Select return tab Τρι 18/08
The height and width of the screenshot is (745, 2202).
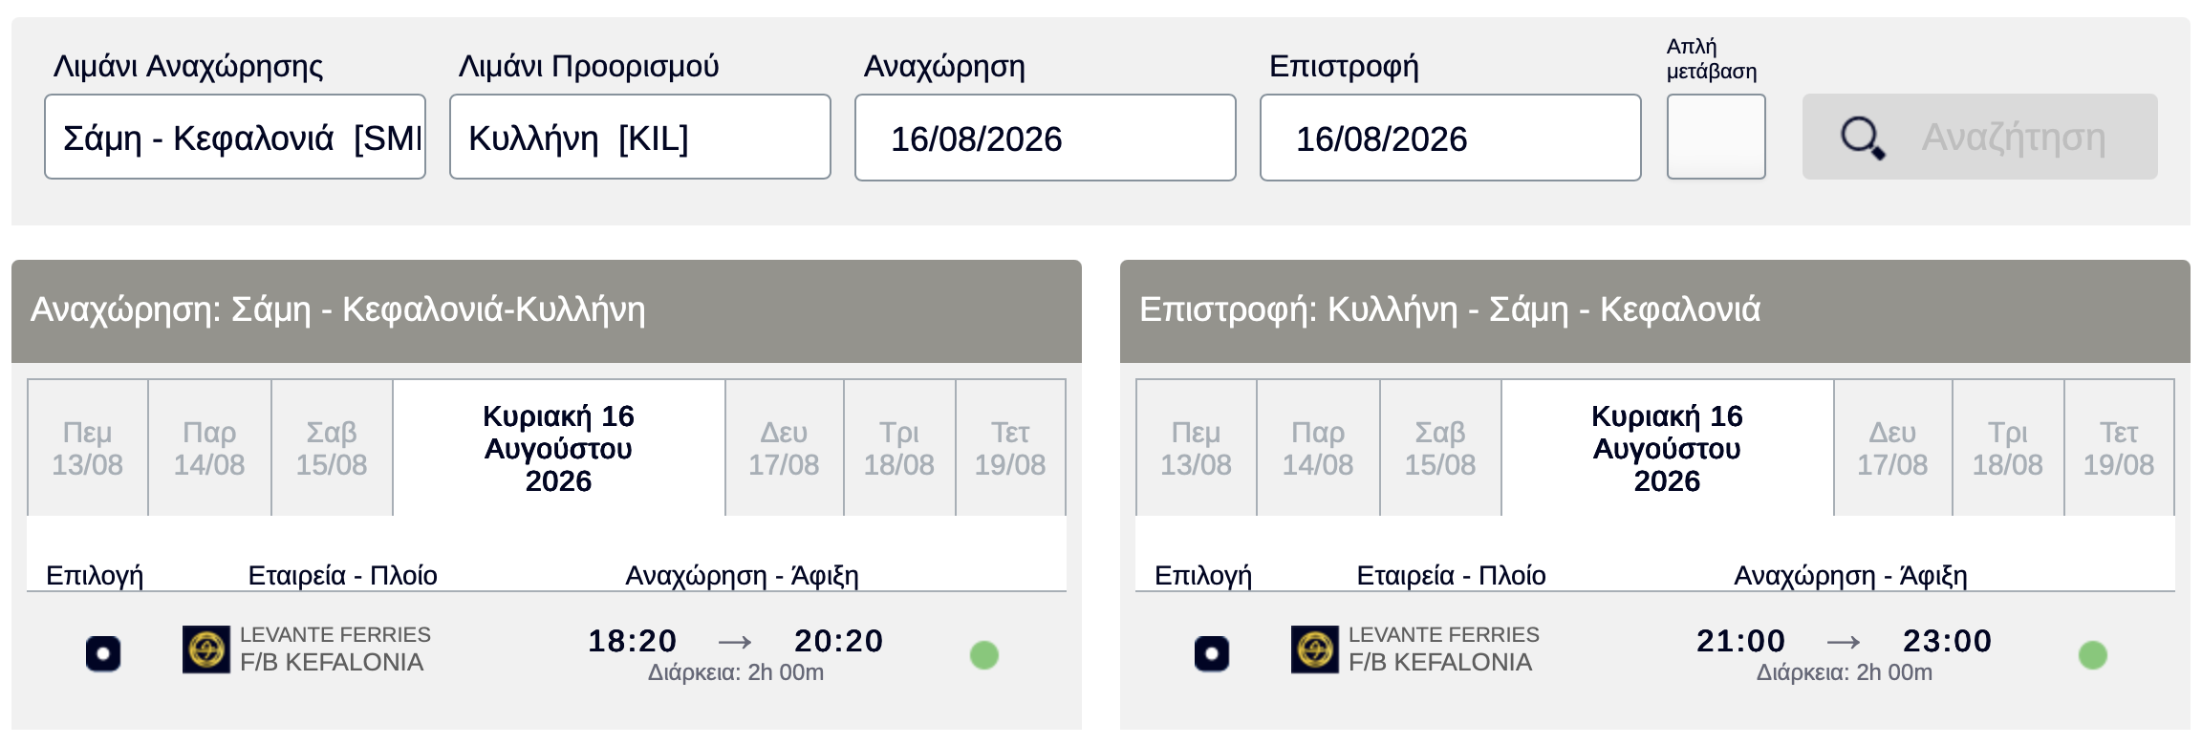pyautogui.click(x=2008, y=448)
